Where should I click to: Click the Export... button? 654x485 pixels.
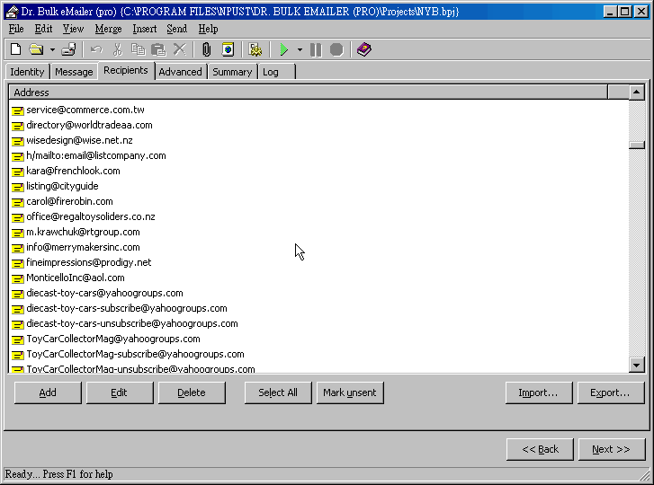(611, 392)
